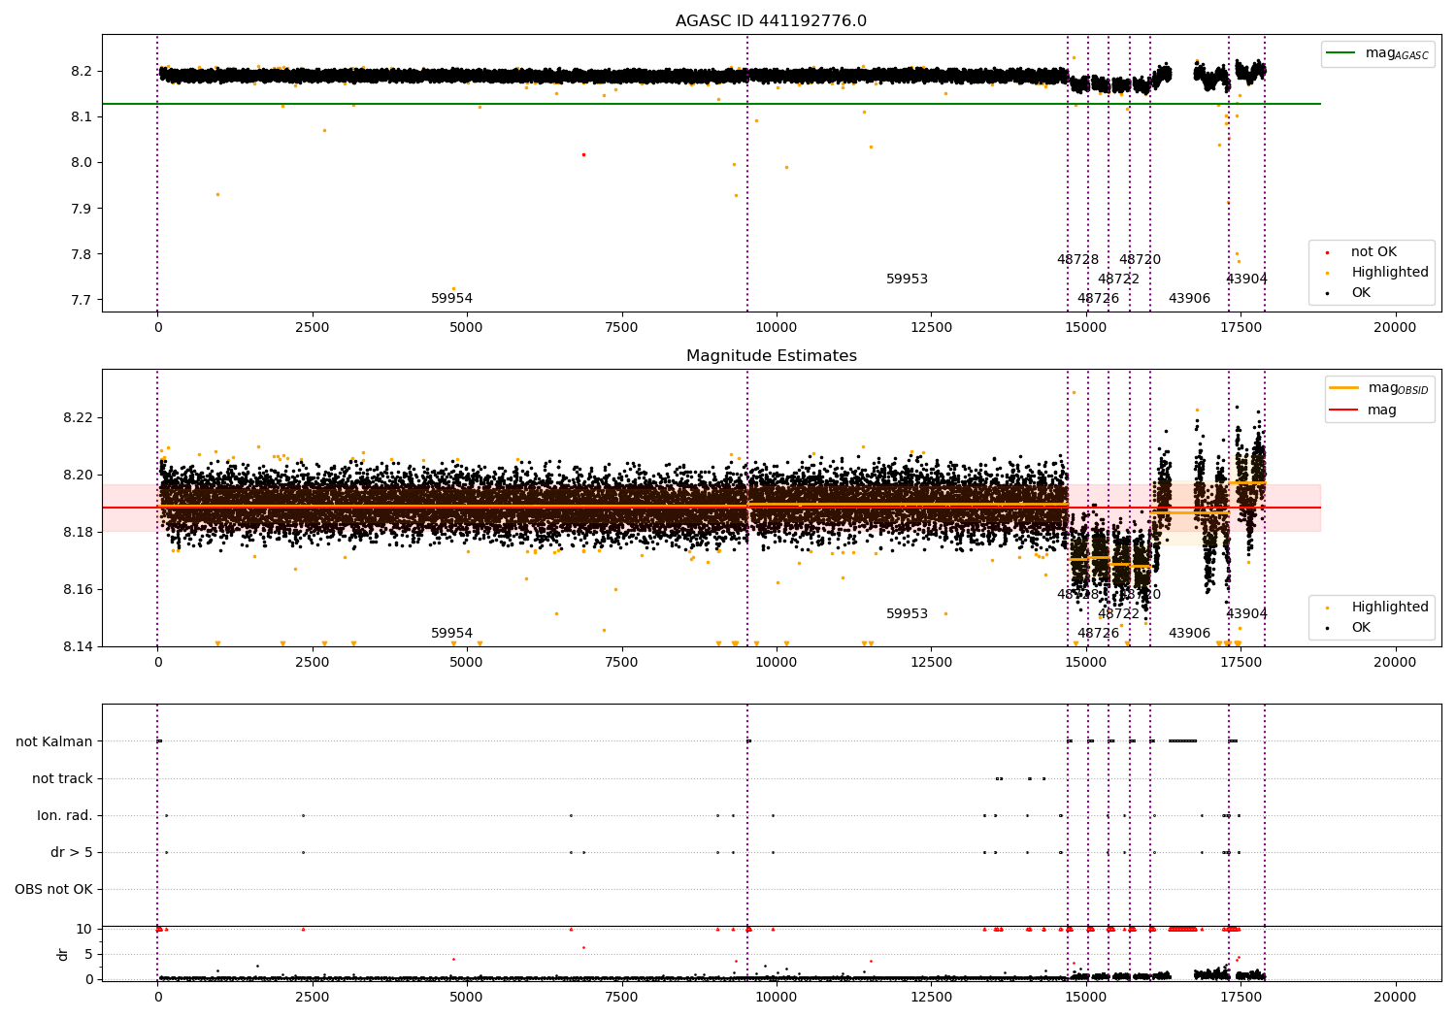
Task: Click x-axis tick 17500 in bottom plot
Action: point(1241,997)
